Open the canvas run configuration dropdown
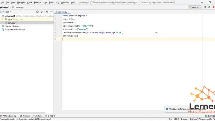Screen dimensions: 215x121 click(195, 7)
